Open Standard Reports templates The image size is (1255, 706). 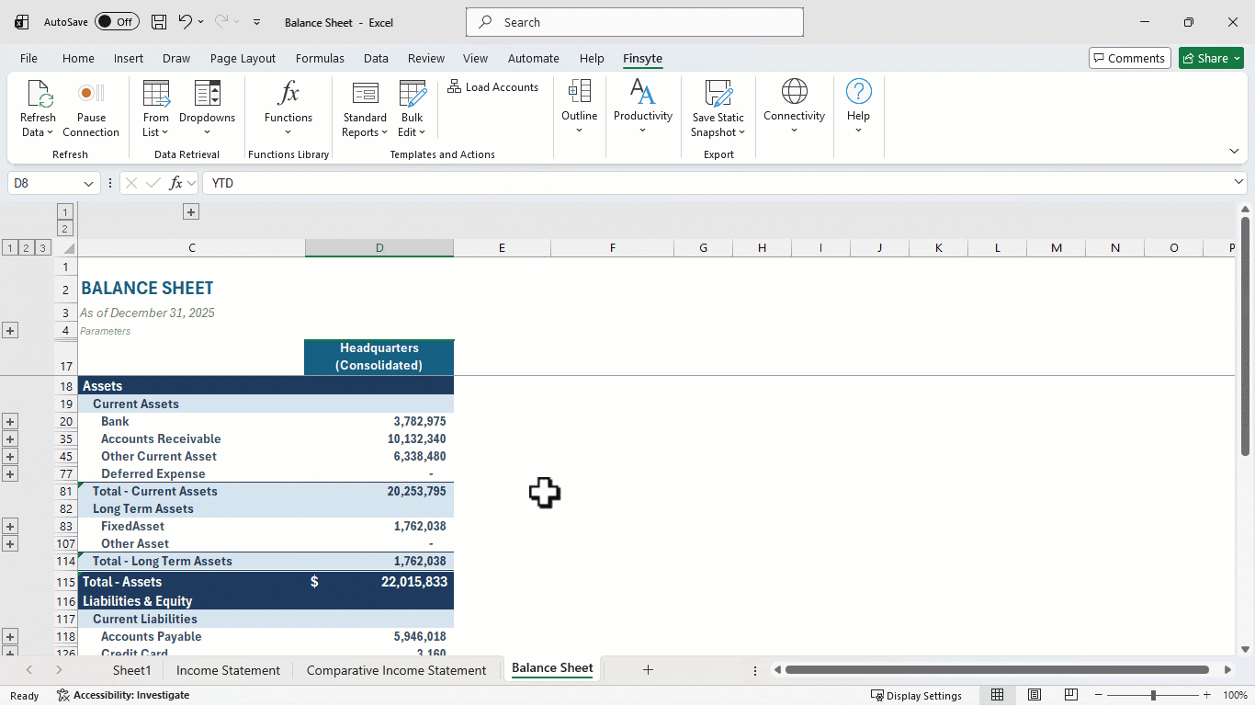(x=365, y=108)
